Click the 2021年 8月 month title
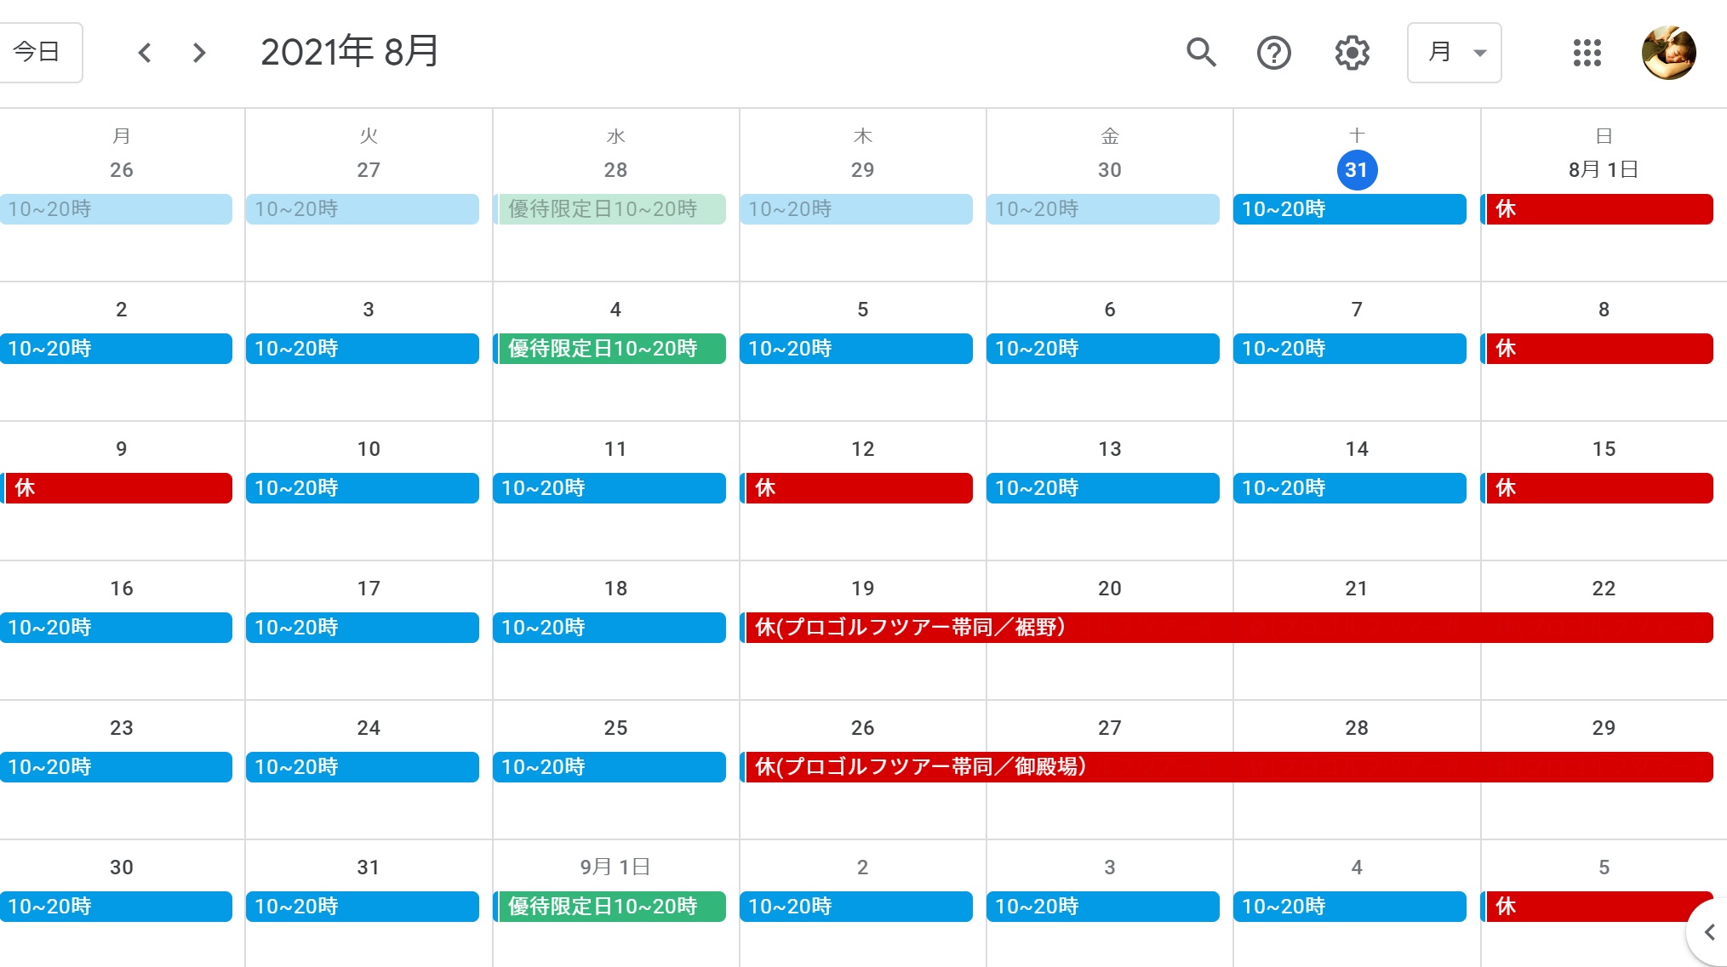This screenshot has height=967, width=1727. (350, 52)
